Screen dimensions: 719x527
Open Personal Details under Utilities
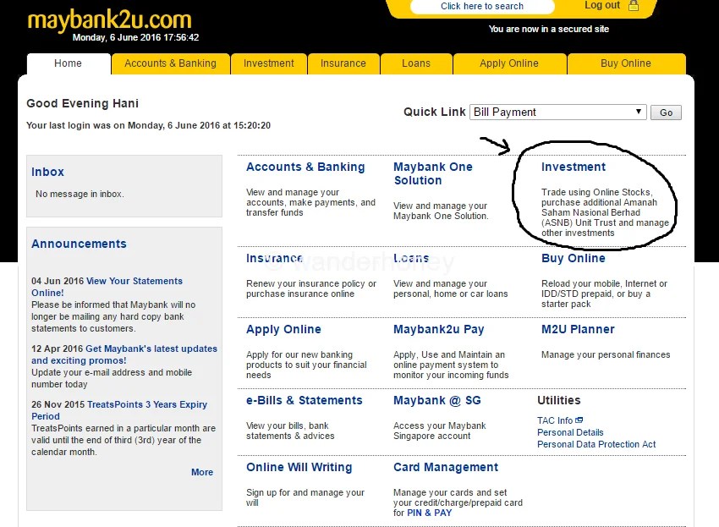coord(570,432)
